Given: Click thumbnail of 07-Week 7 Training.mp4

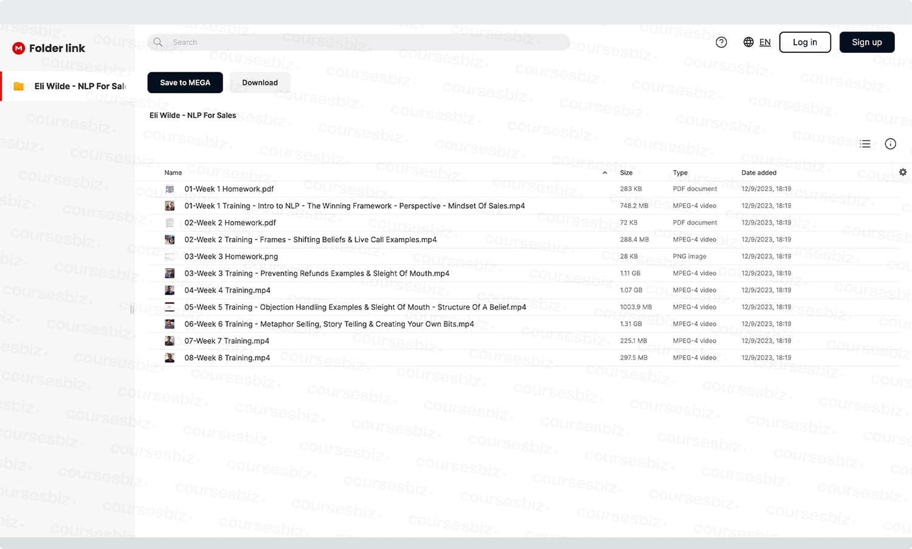Looking at the screenshot, I should pyautogui.click(x=170, y=341).
